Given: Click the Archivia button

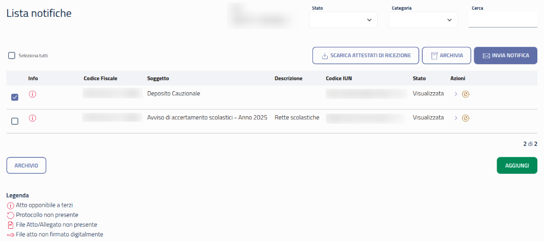Looking at the screenshot, I should [446, 56].
